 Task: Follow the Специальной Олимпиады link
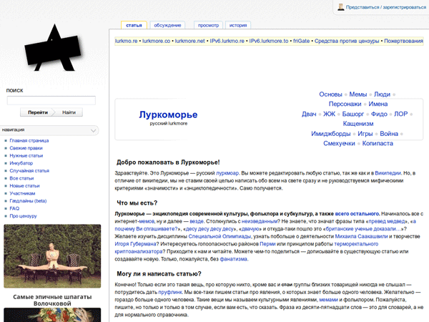pyautogui.click(x=220, y=236)
